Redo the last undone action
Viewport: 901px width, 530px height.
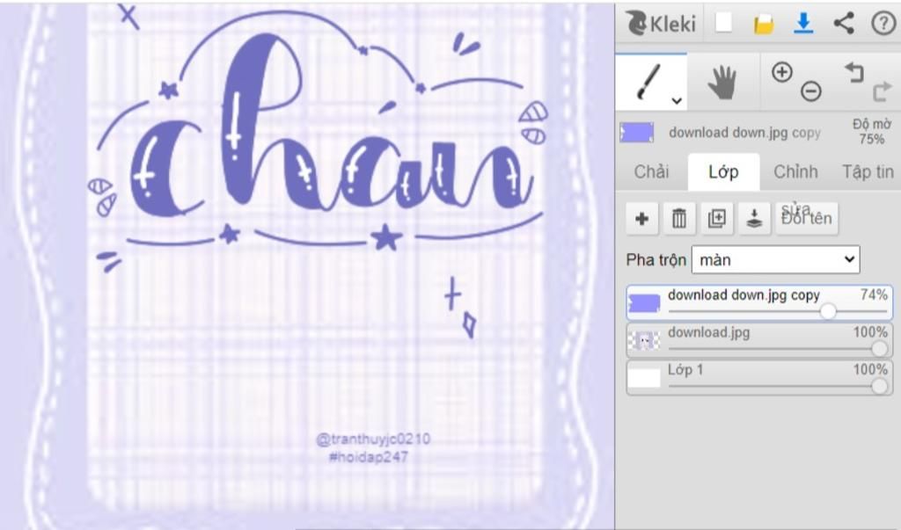(x=882, y=91)
